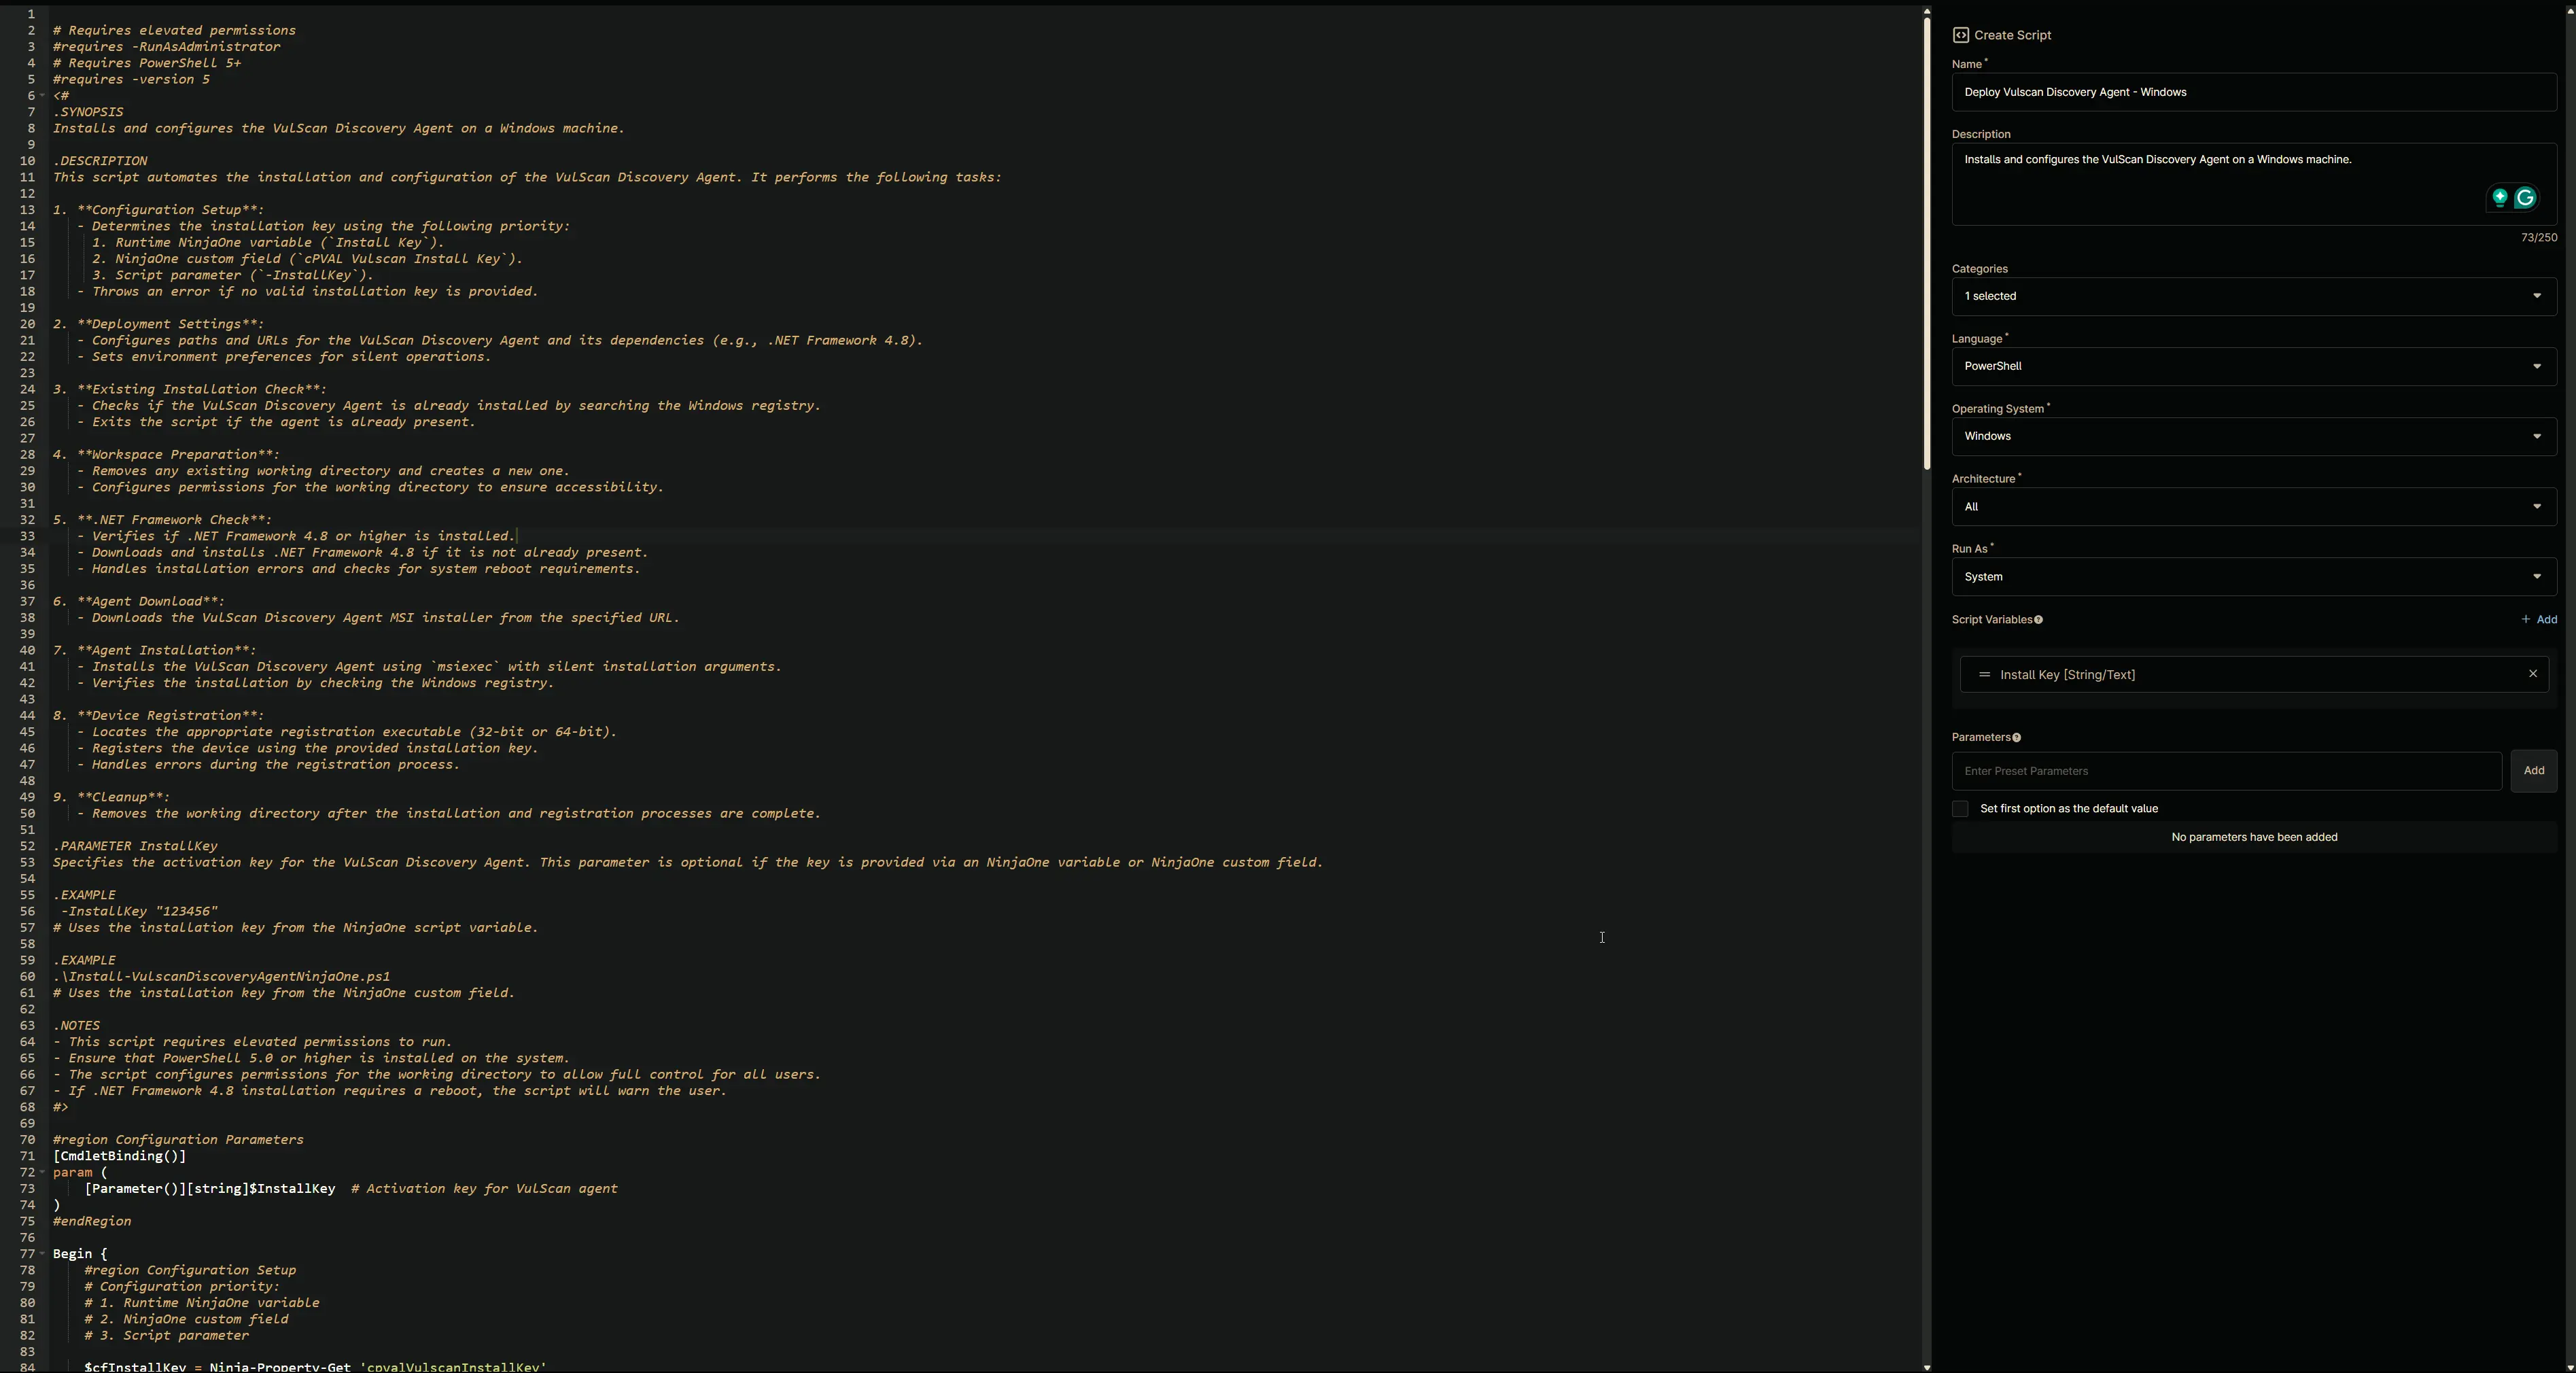Click '#requires -version 5' on line 5

[131, 80]
